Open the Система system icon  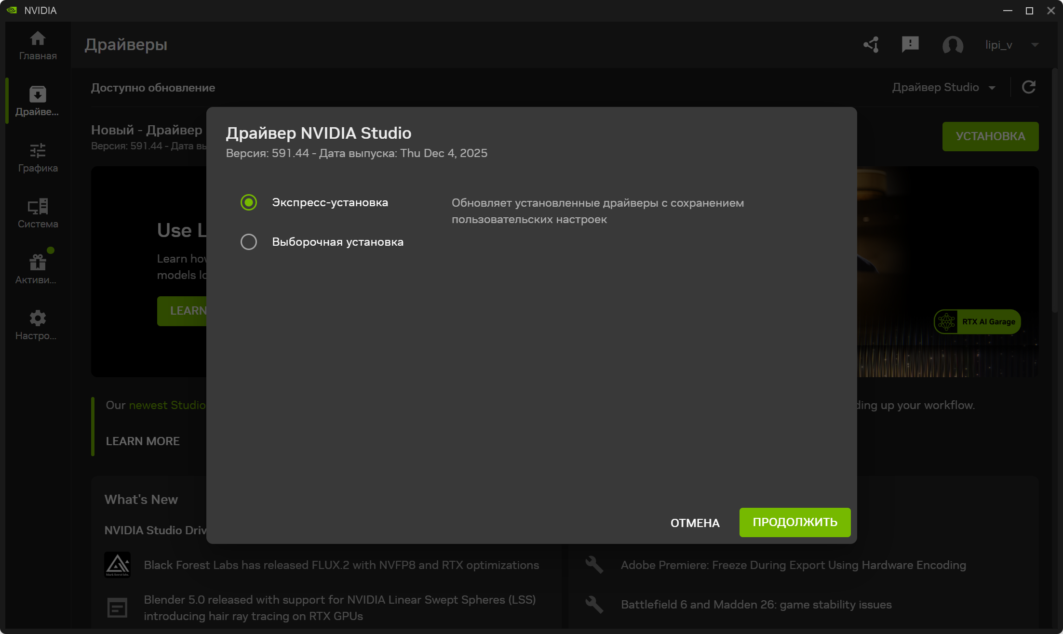point(38,213)
